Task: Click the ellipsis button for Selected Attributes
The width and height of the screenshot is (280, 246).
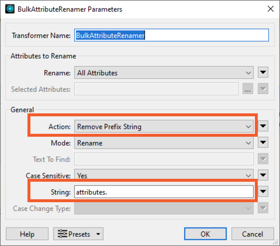Action: point(248,89)
